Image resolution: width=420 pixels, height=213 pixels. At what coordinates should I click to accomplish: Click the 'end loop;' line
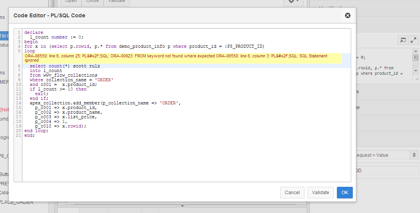coord(36,131)
